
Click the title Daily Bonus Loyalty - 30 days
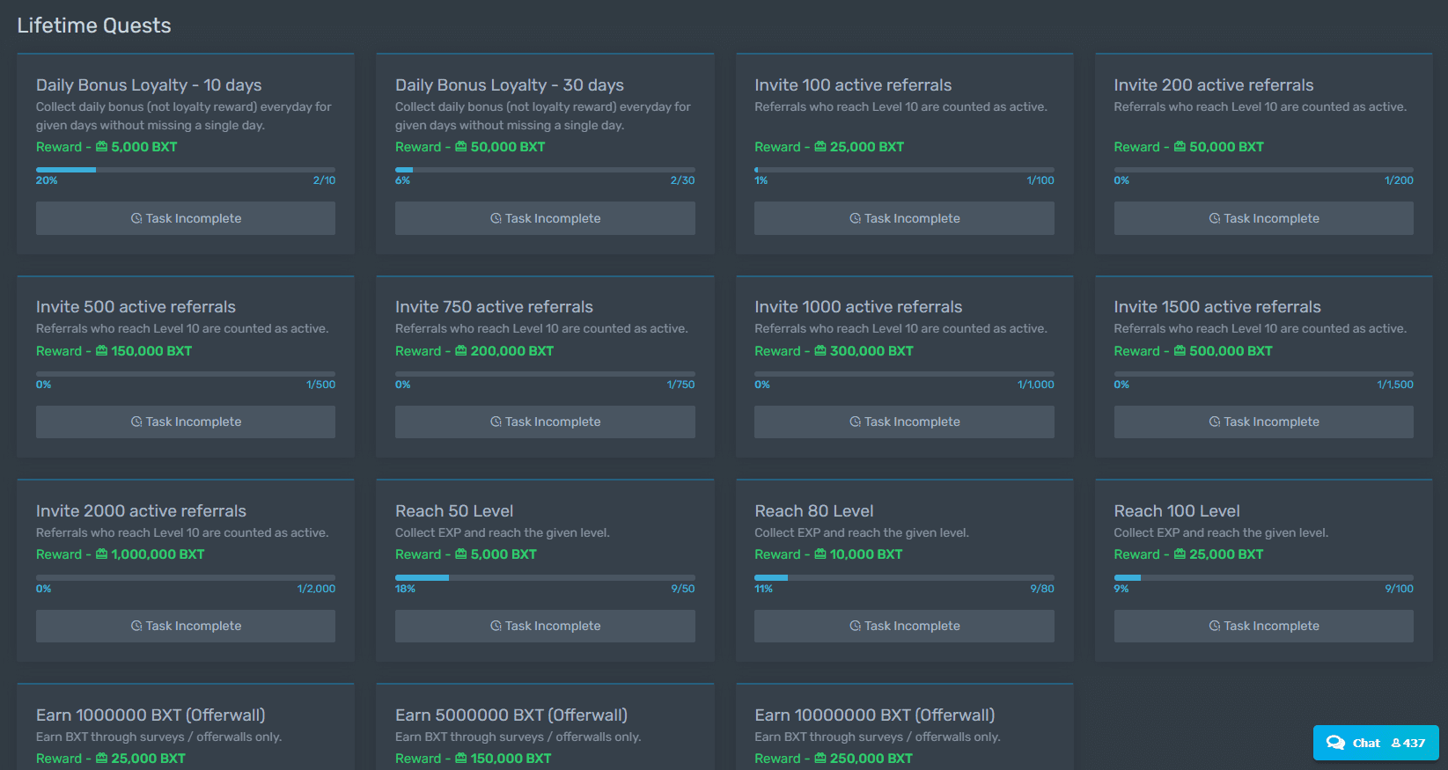click(510, 85)
